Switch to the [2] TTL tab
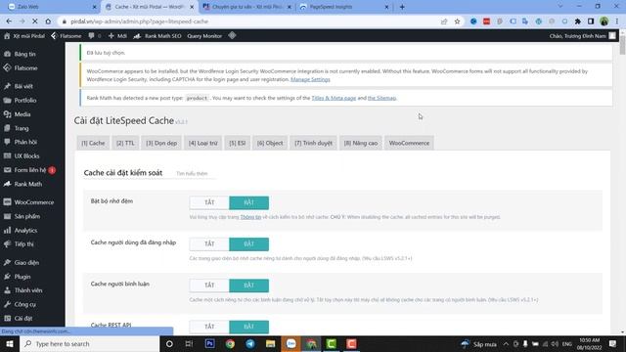Image resolution: width=626 pixels, height=352 pixels. click(125, 143)
